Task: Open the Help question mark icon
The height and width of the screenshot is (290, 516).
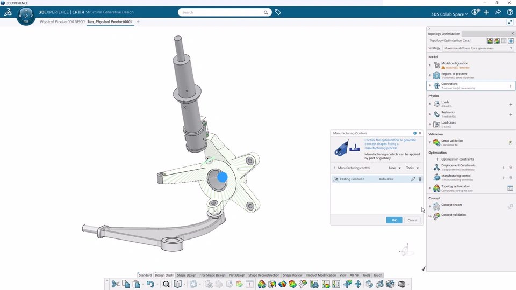Action: pyautogui.click(x=510, y=12)
